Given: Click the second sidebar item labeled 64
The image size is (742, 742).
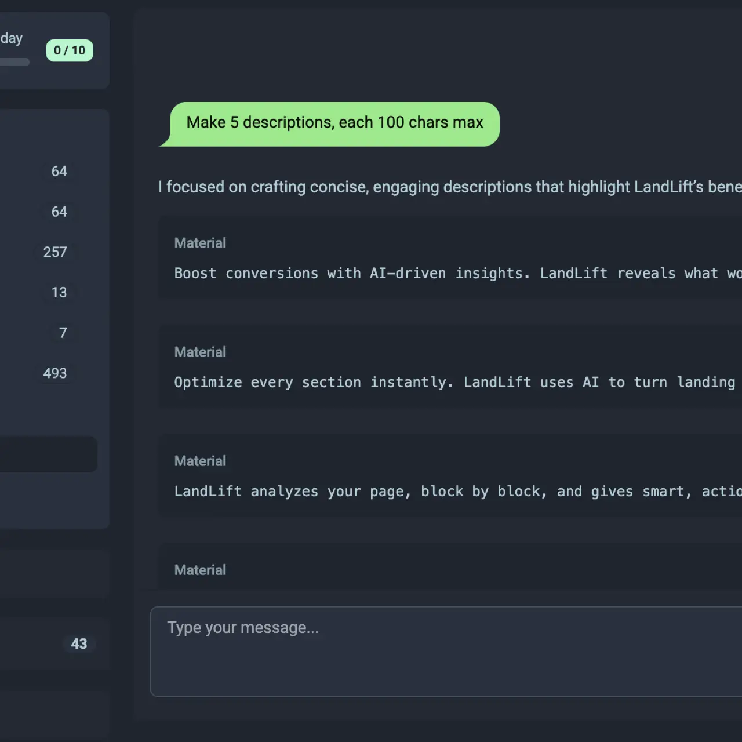Looking at the screenshot, I should point(59,212).
